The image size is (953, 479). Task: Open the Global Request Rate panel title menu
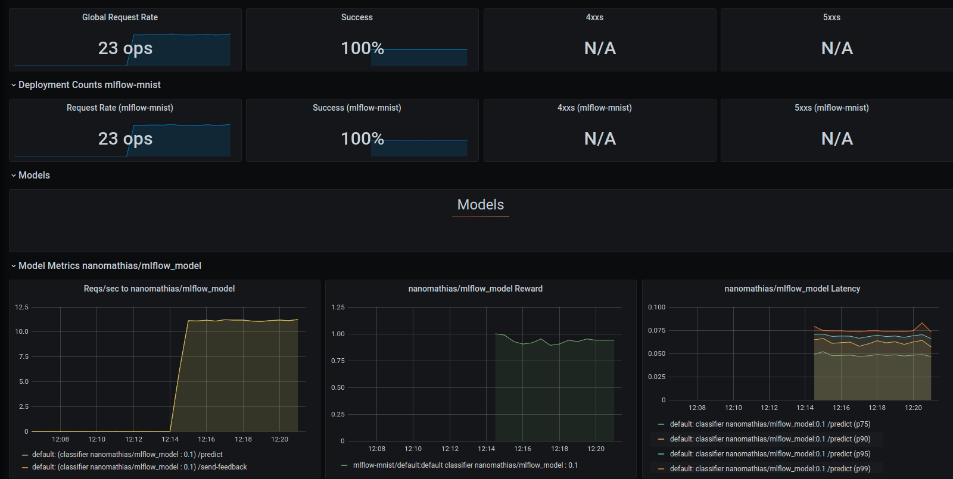120,17
